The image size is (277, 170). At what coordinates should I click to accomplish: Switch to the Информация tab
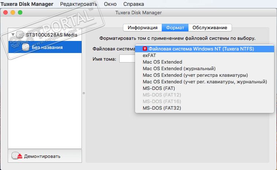pos(143,28)
